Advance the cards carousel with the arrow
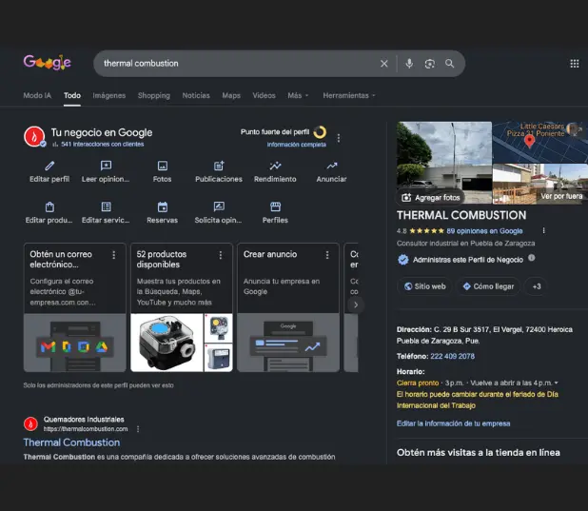The height and width of the screenshot is (511, 588). pyautogui.click(x=356, y=305)
